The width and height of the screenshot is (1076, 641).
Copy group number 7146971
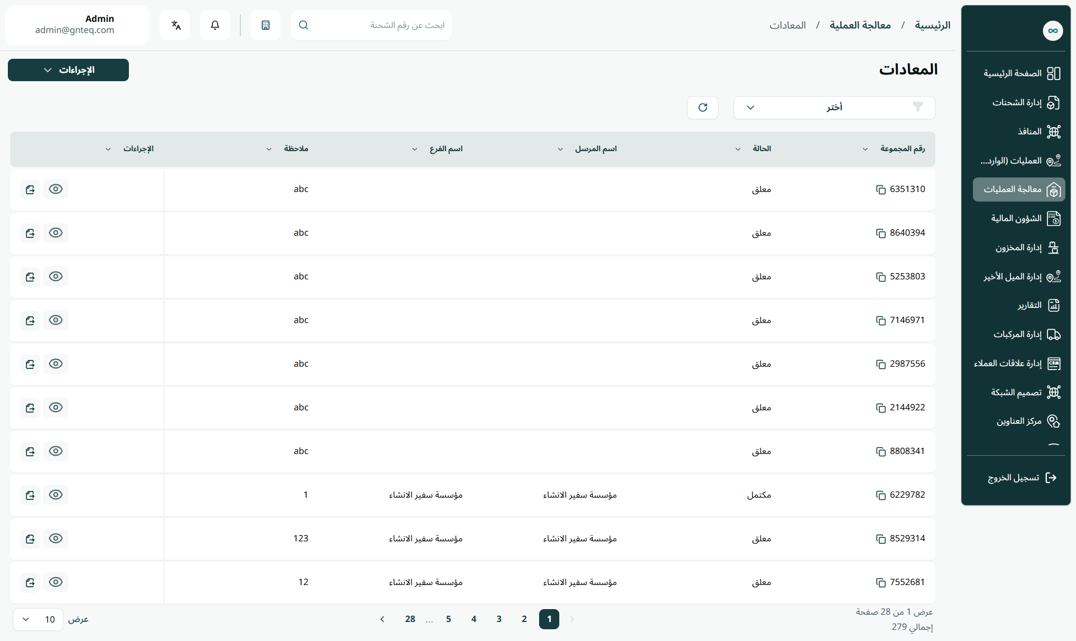pos(880,321)
